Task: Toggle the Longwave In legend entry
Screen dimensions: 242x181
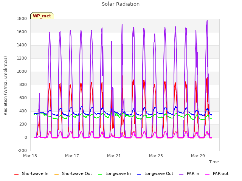Action: [114, 173]
